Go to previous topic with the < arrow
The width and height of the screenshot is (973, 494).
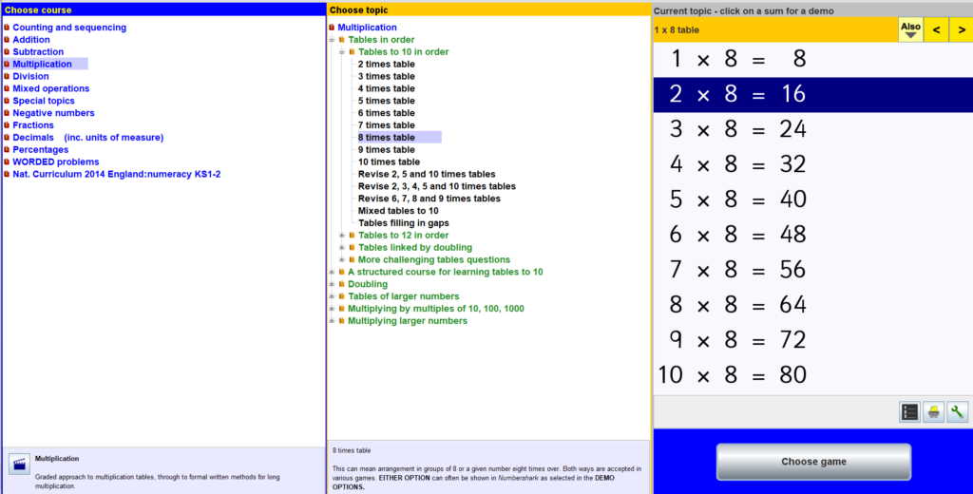(x=936, y=29)
